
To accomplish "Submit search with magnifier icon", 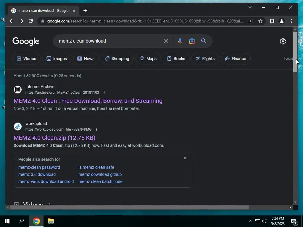I will pos(204,41).
